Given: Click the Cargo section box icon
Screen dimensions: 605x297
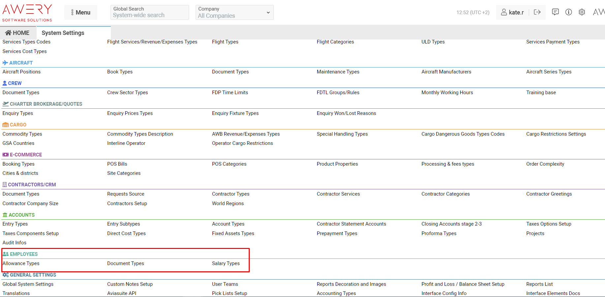Looking at the screenshot, I should click(5, 125).
